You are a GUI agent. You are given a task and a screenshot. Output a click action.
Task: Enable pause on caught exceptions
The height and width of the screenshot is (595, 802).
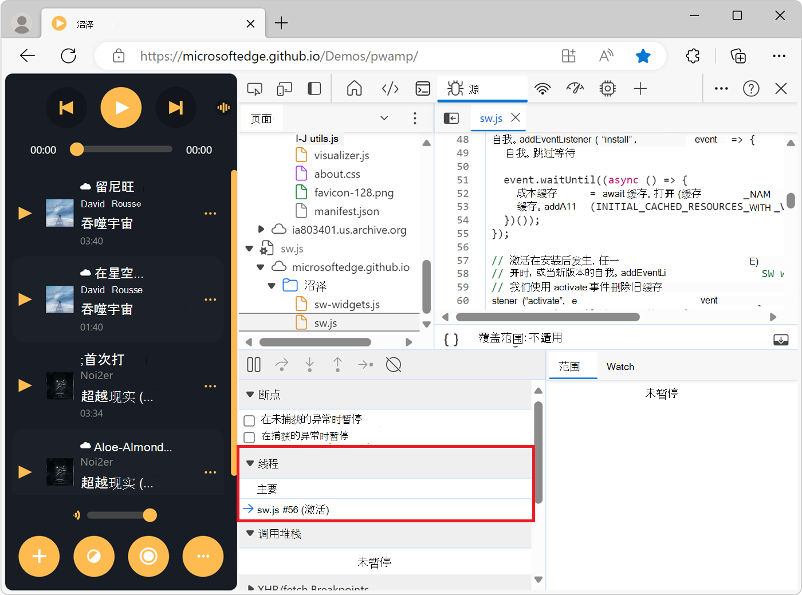point(249,436)
